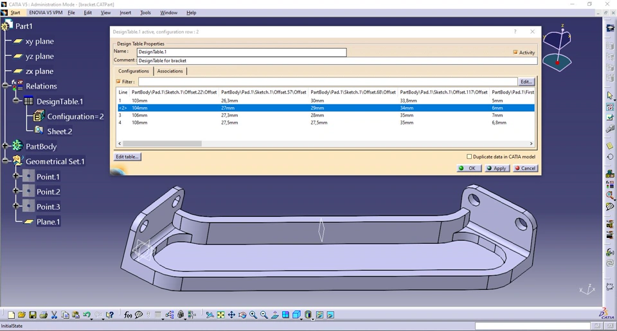The height and width of the screenshot is (331, 617).
Task: Click the Swap Visible Space icon
Action: pyautogui.click(x=330, y=315)
